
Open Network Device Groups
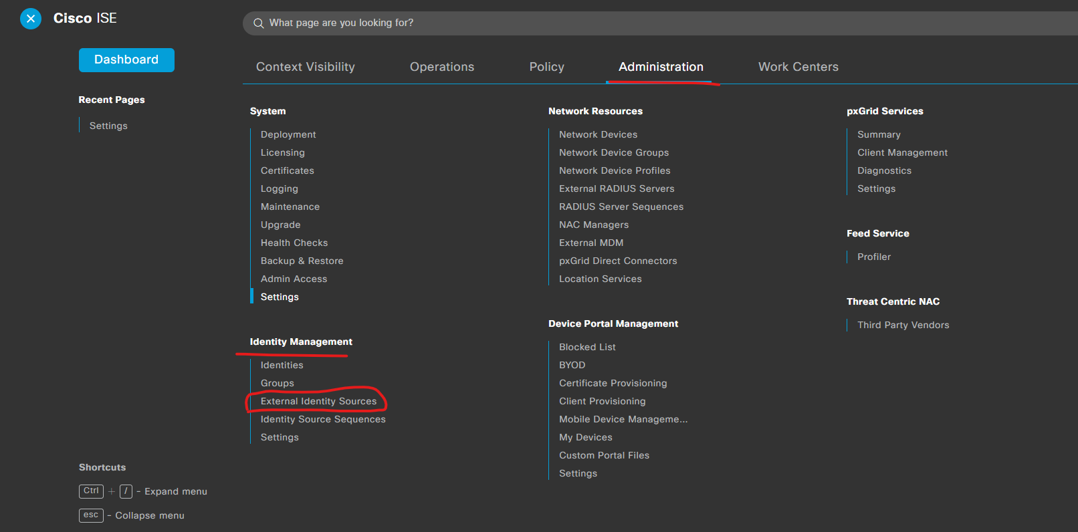[x=614, y=152]
